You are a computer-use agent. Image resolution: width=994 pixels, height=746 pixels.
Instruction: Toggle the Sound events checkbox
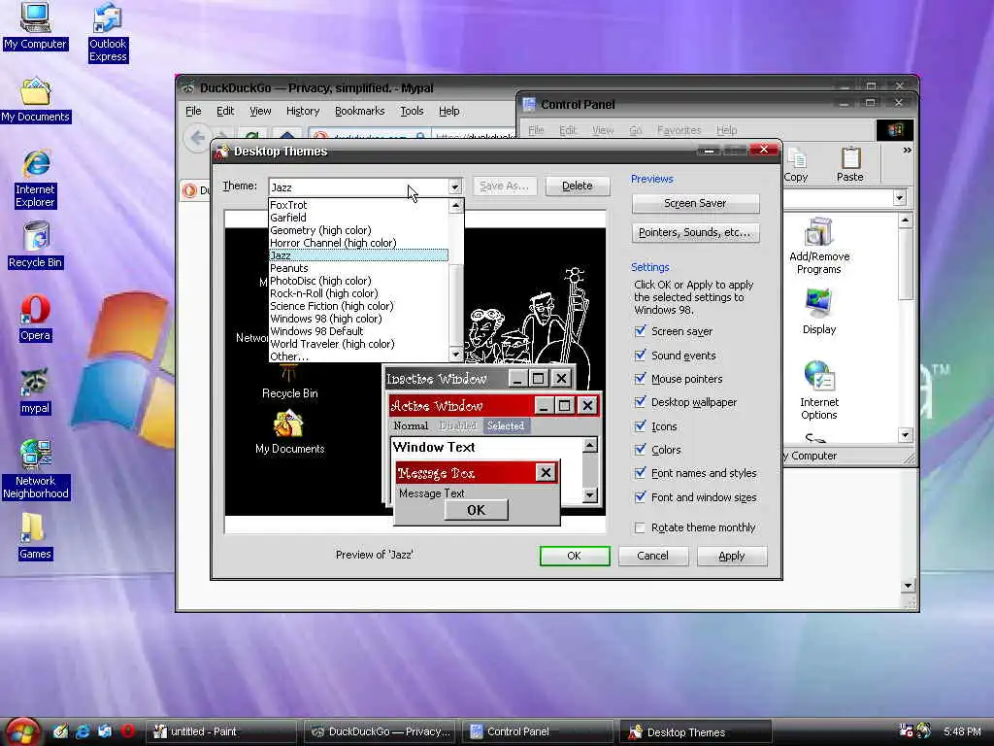[641, 356]
